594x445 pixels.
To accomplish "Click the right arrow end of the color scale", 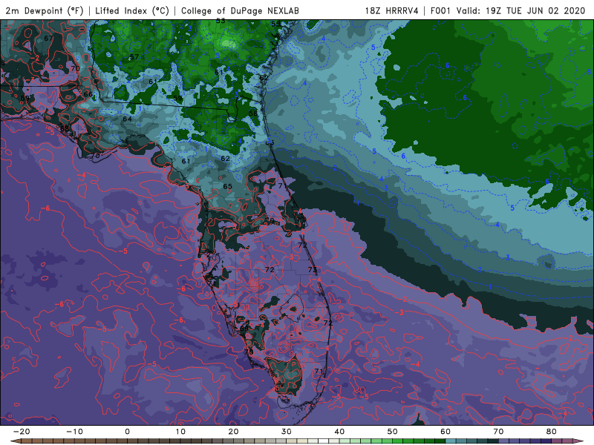I will pos(578,441).
